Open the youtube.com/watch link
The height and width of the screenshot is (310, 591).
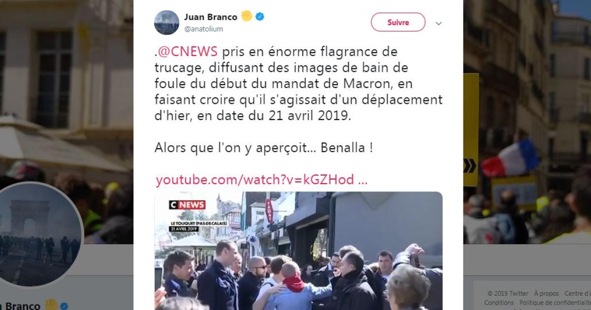(262, 180)
